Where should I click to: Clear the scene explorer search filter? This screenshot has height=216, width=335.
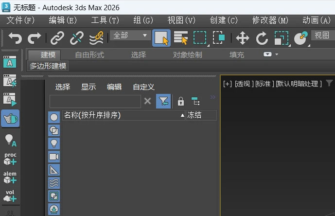pos(147,101)
